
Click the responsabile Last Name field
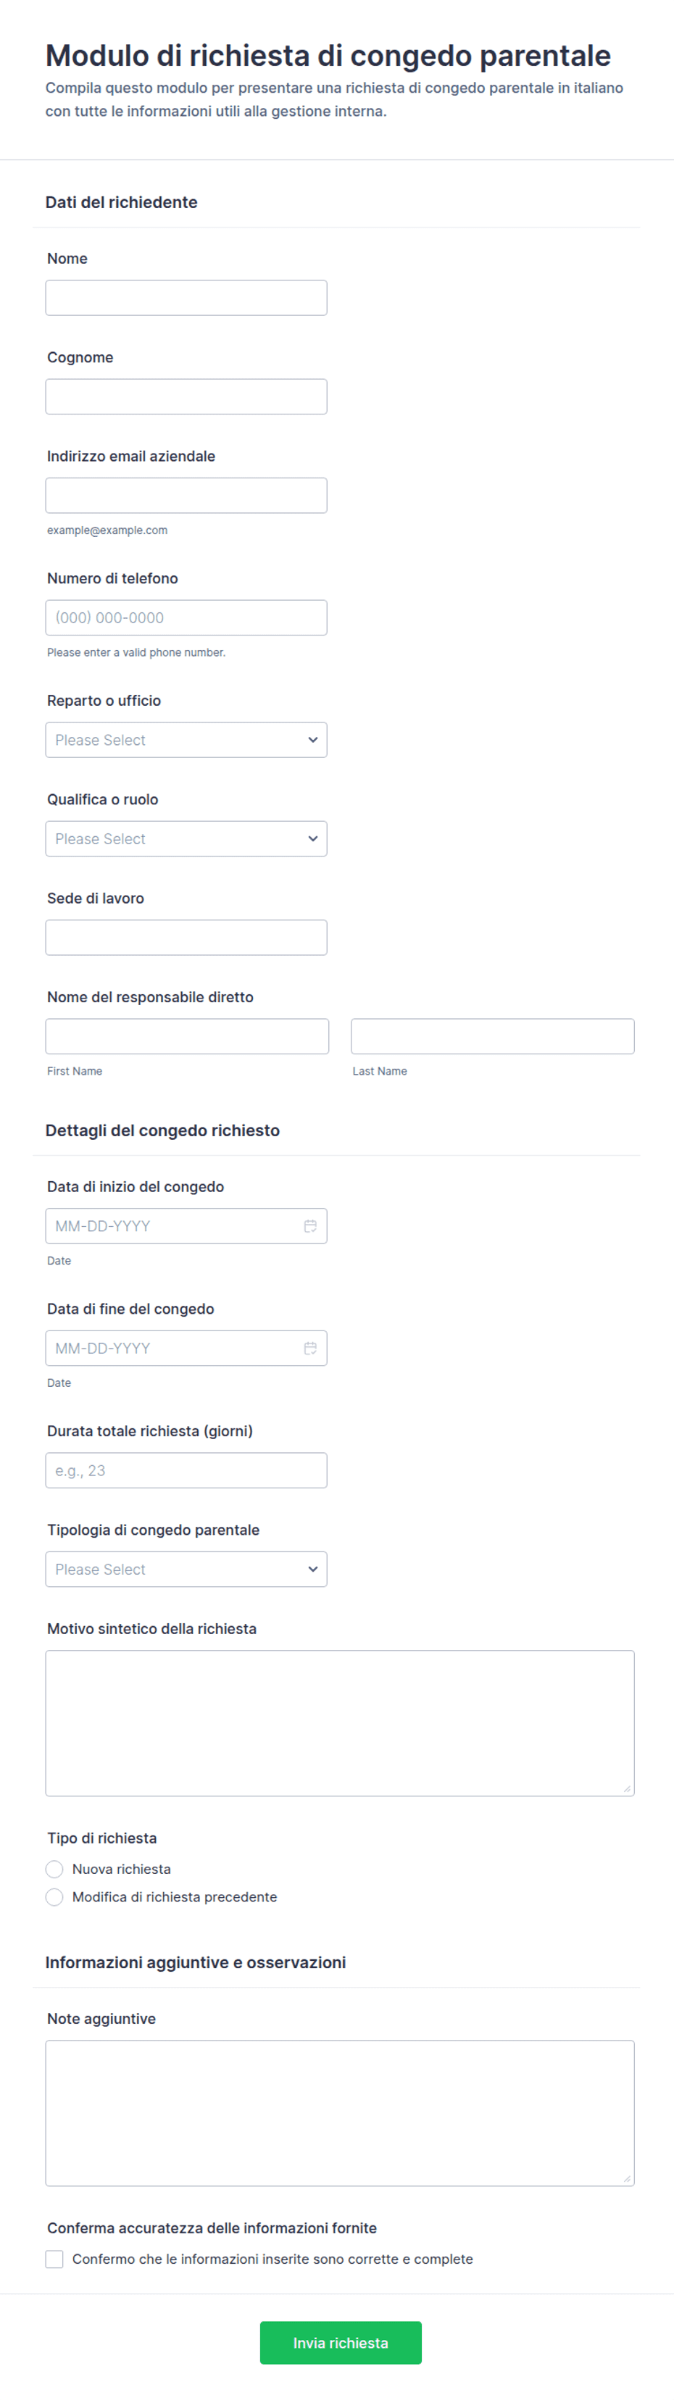coord(492,1036)
